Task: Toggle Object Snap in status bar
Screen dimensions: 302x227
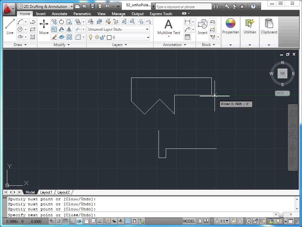Action: [86, 221]
